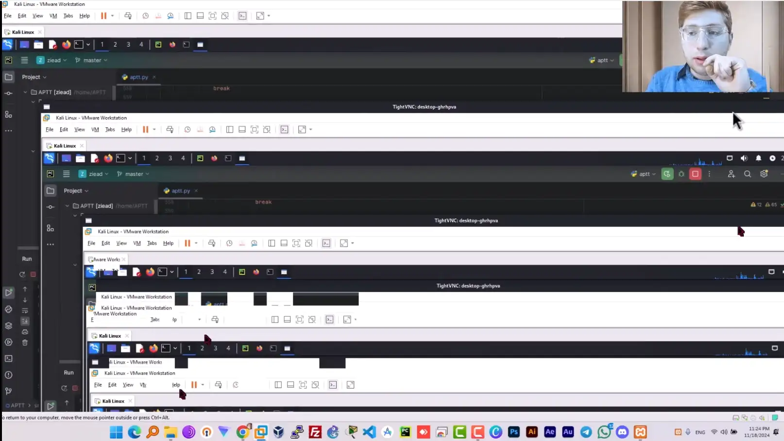Viewport: 784px width, 441px height.
Task: Start debugging with the debug bug icon
Action: click(x=682, y=173)
